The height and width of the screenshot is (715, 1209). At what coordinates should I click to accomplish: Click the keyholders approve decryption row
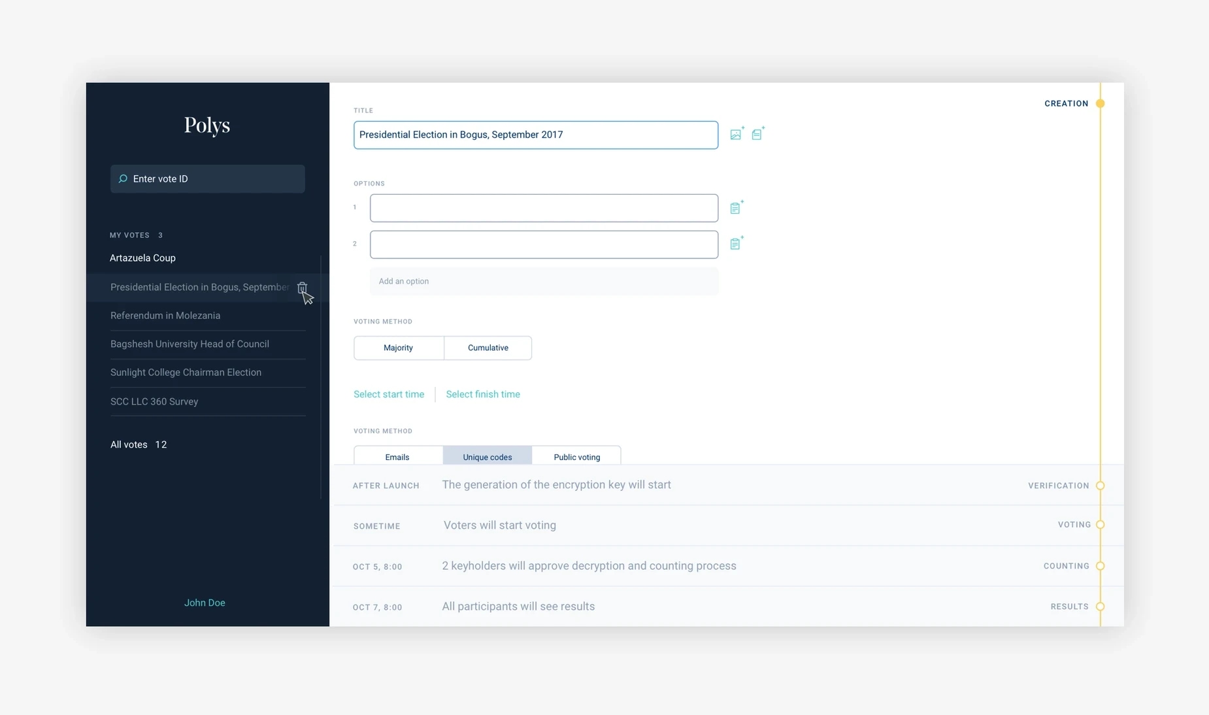coord(729,566)
